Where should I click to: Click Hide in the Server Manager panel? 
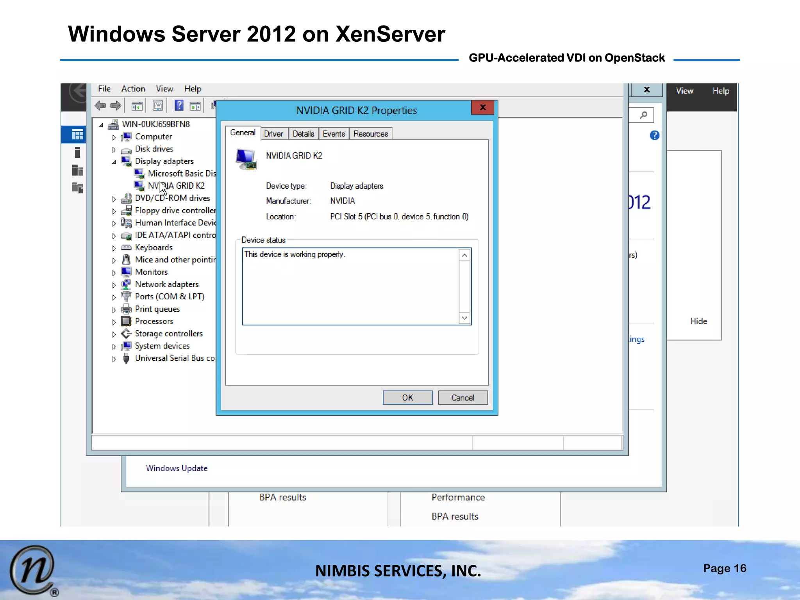698,321
